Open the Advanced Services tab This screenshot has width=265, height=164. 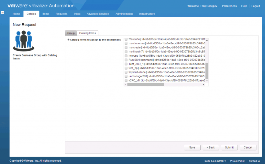98,14
